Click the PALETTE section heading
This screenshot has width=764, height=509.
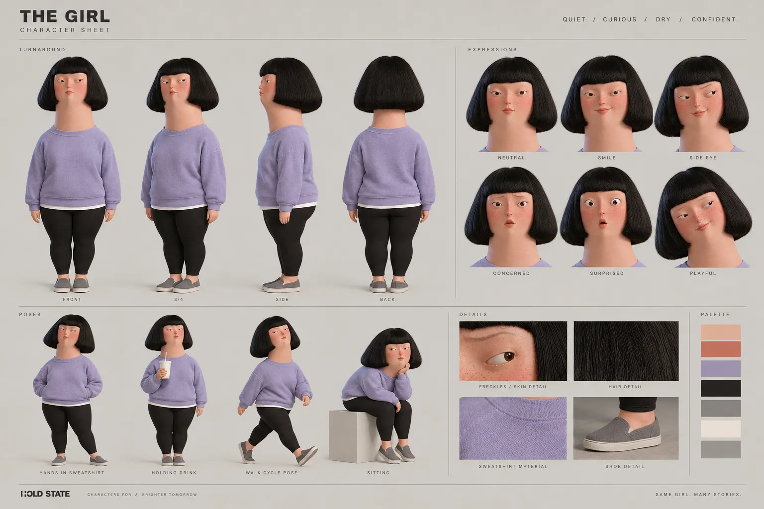point(715,314)
